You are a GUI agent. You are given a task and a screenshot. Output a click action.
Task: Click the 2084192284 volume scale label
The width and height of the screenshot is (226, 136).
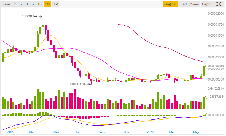point(216,89)
